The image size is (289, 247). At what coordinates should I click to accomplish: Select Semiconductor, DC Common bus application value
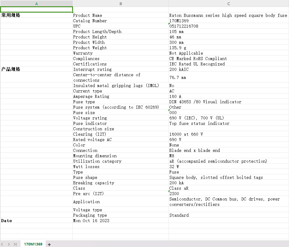click(x=229, y=202)
